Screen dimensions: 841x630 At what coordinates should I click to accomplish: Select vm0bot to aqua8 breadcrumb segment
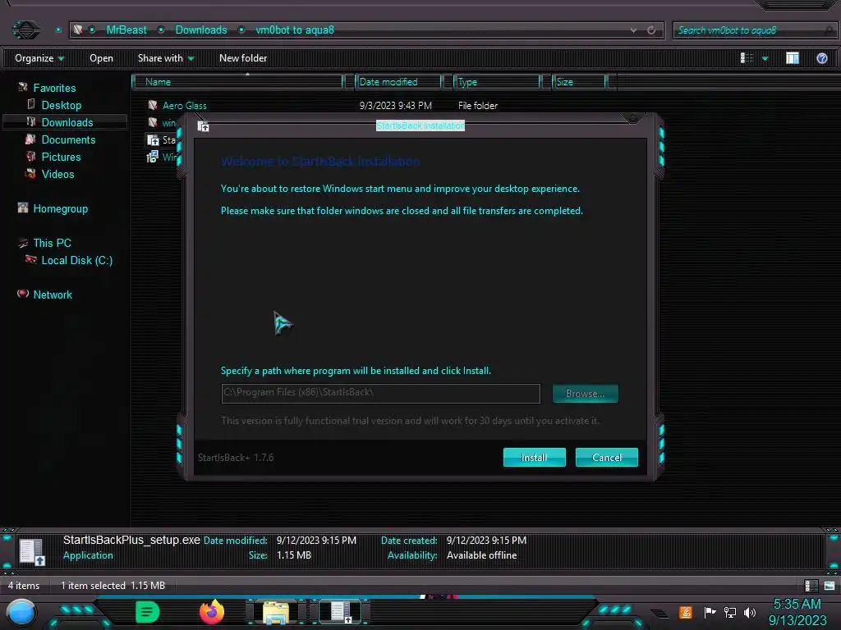point(295,30)
